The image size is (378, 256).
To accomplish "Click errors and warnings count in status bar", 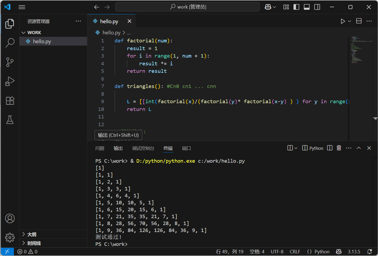I will (x=27, y=251).
